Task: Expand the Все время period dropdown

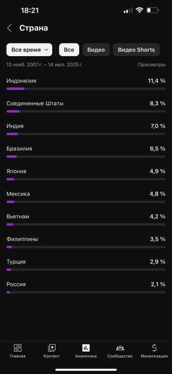Action: click(x=29, y=50)
